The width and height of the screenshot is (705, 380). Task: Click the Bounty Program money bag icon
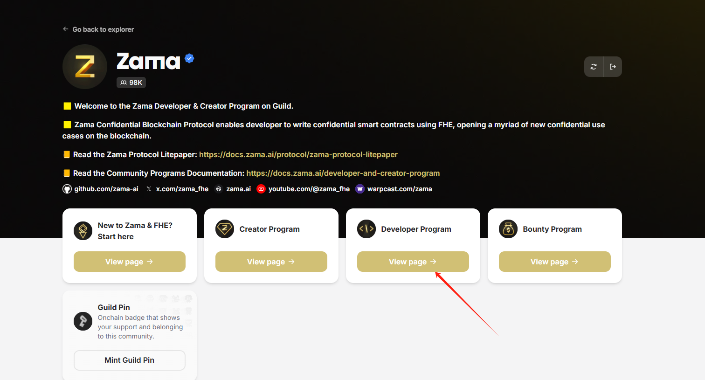click(x=508, y=229)
